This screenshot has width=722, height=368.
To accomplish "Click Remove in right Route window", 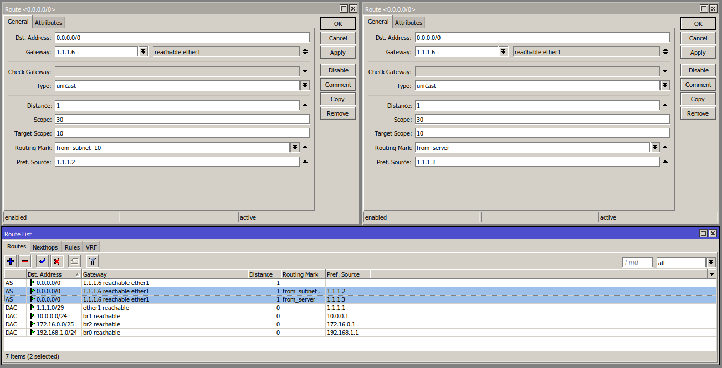I will click(698, 113).
